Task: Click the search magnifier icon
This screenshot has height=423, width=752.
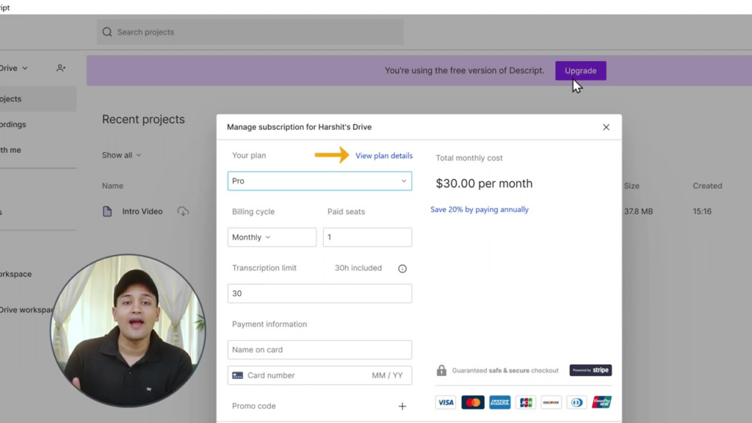Action: pos(107,32)
